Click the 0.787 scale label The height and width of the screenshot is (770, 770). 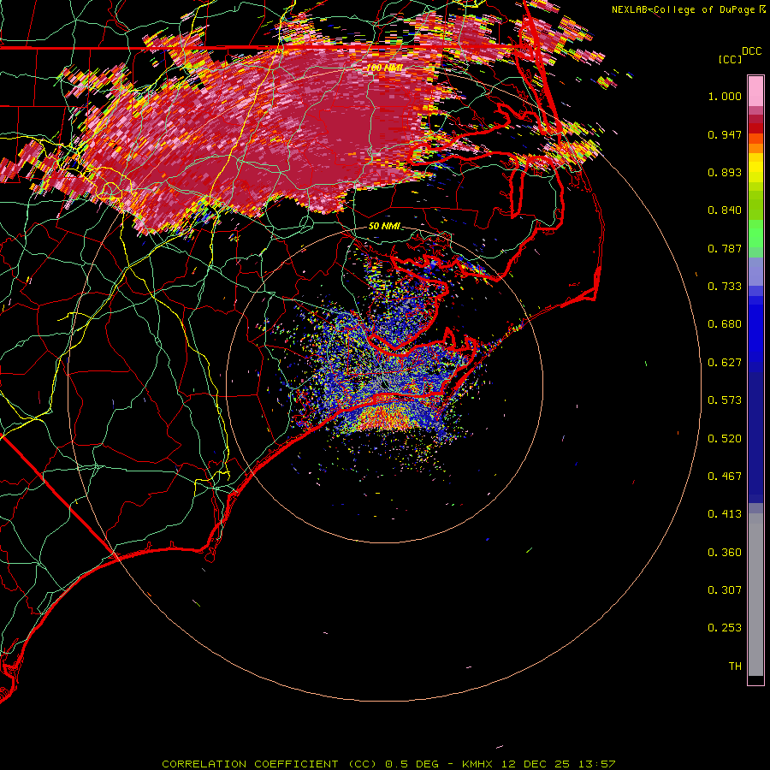pos(725,248)
